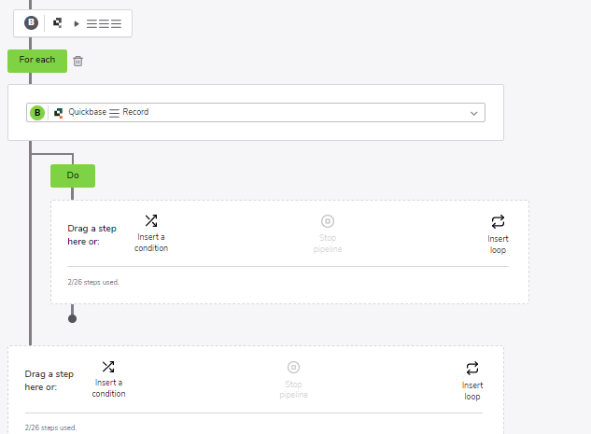Expand dropdown chevron of Record field
Screen dimensions: 591x434
473,113
